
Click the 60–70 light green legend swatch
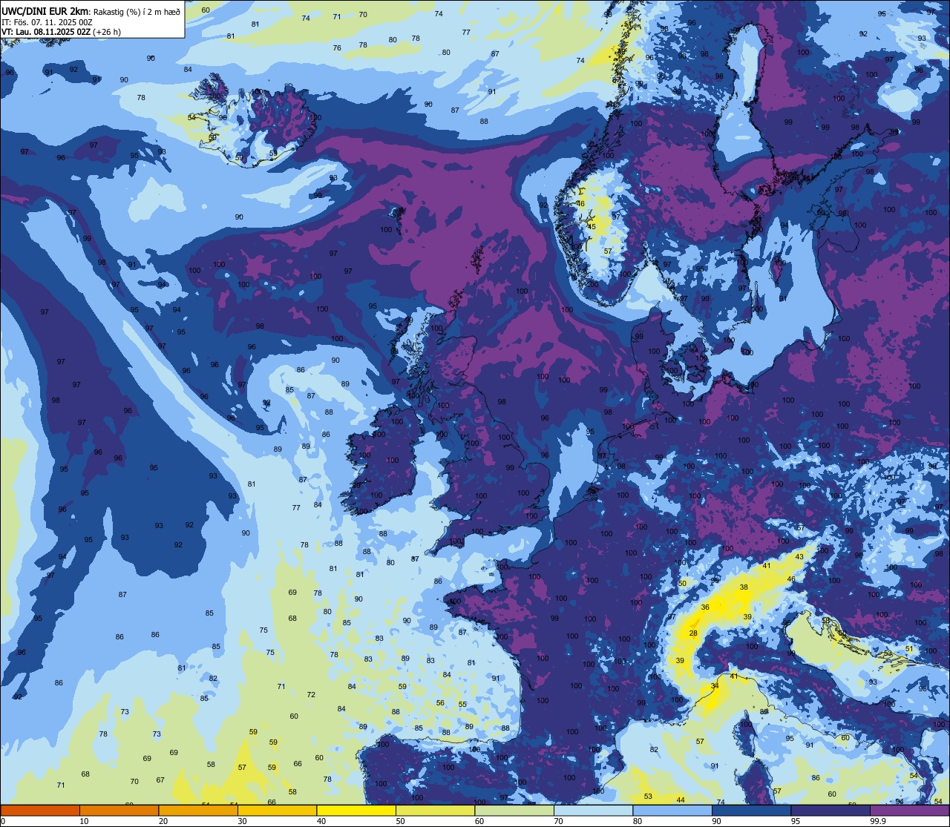pyautogui.click(x=514, y=811)
